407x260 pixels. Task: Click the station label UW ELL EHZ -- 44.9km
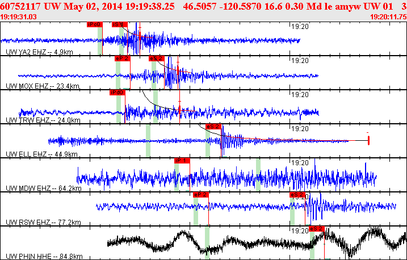(x=42, y=154)
